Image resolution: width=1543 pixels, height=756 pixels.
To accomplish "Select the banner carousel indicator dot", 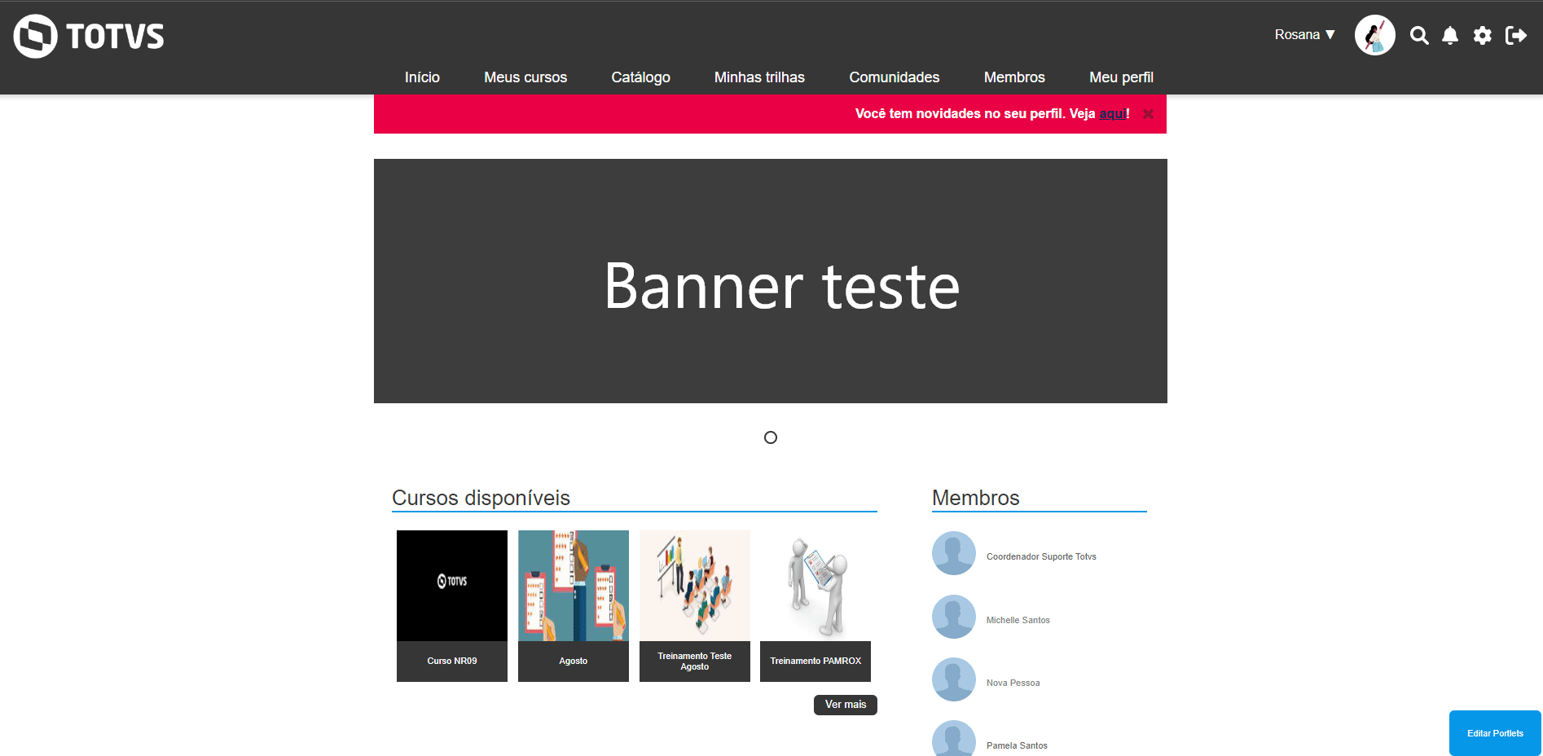I will pyautogui.click(x=771, y=437).
